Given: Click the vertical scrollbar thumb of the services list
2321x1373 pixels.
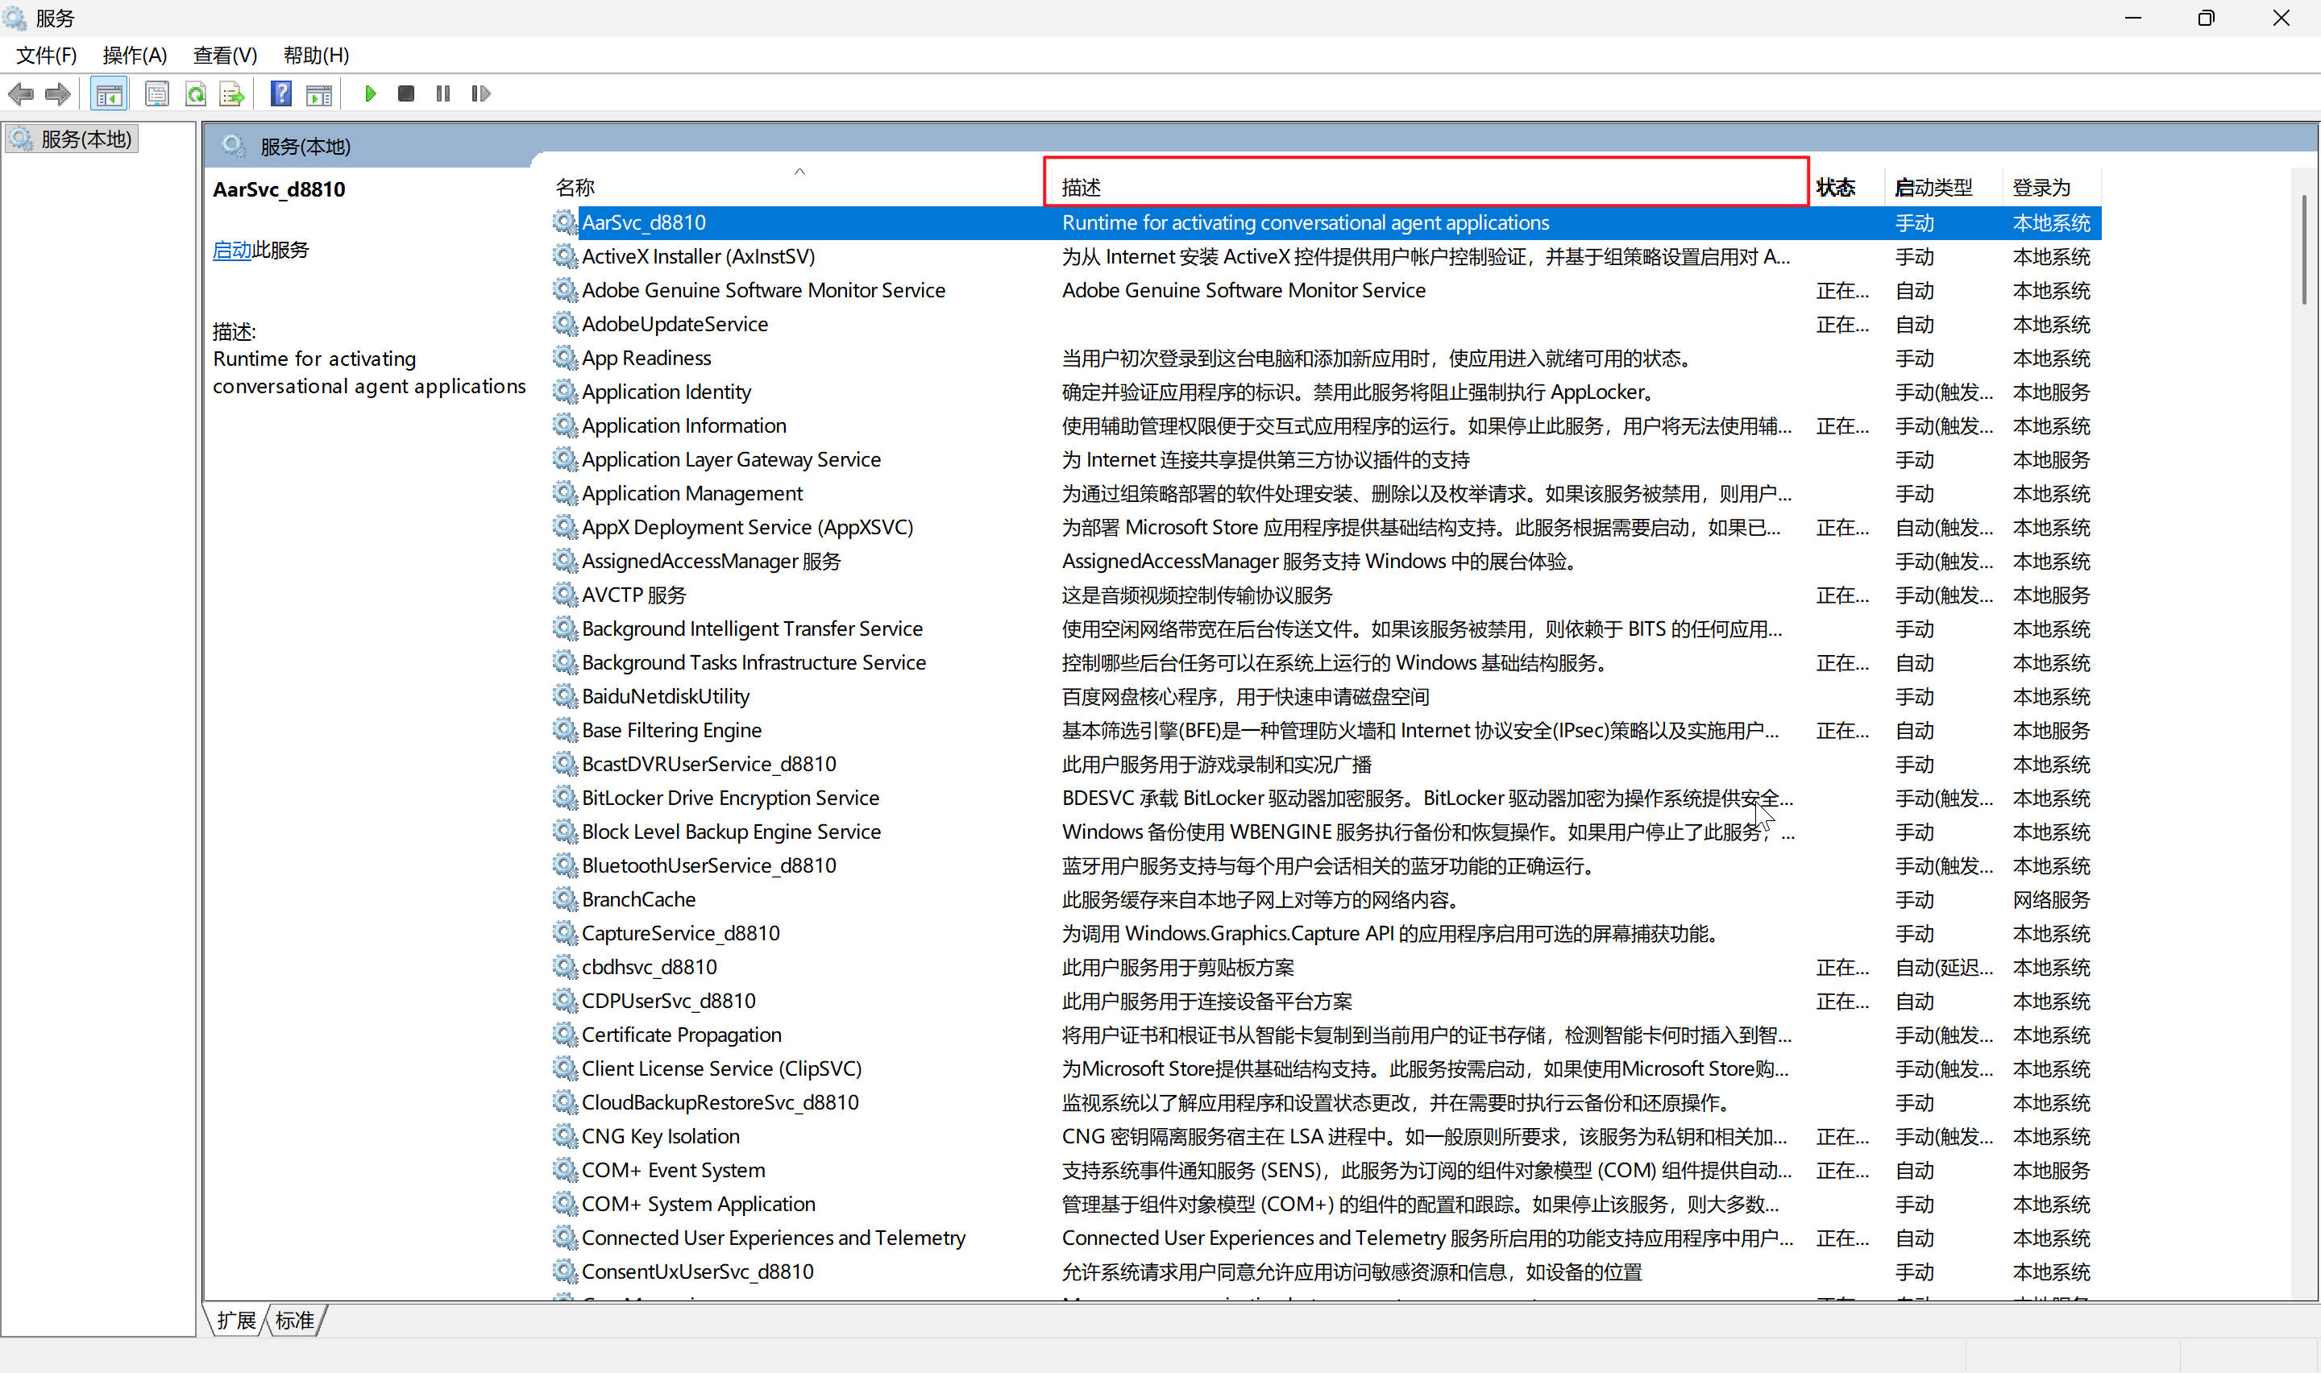Looking at the screenshot, I should [2303, 248].
